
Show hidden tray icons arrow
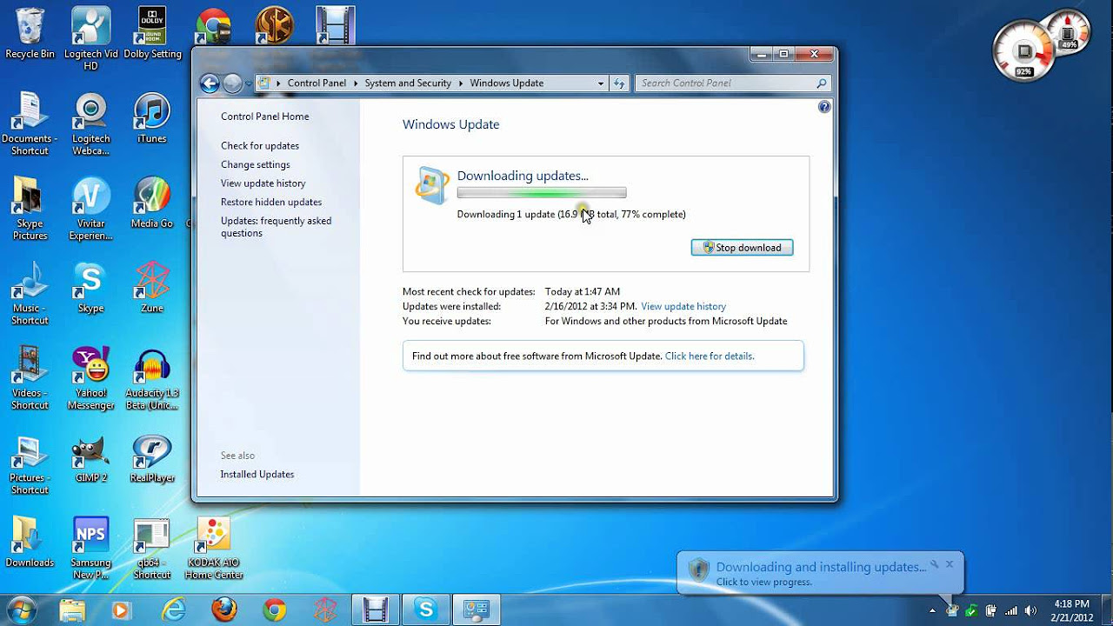933,610
